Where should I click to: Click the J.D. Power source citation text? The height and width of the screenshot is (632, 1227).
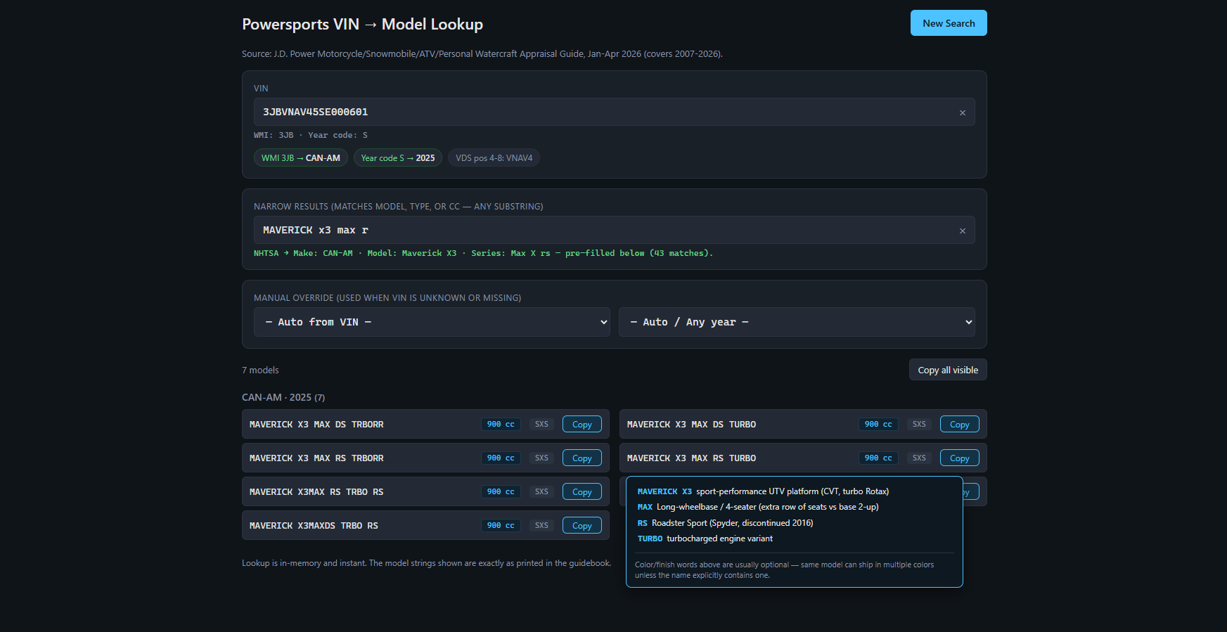[482, 53]
